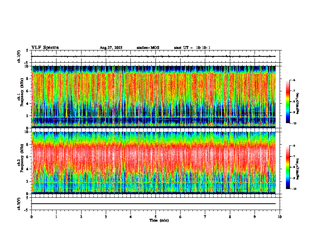Click ch.2 frequency tick label '6'
Viewport: 315px width, 243px height.
(27, 156)
